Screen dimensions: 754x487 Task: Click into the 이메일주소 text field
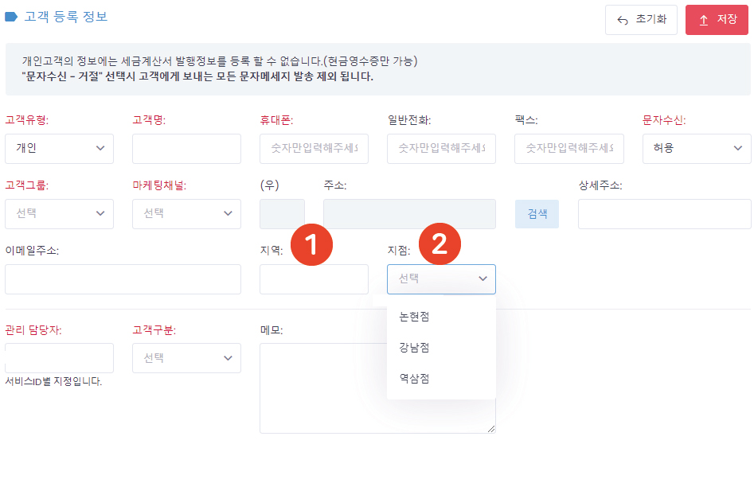click(x=123, y=279)
